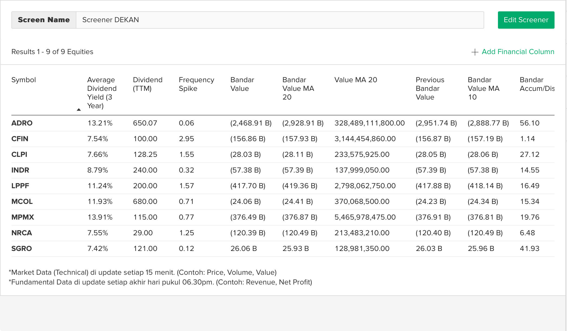
Task: Open the NRCA stock symbol
Action: (x=22, y=233)
